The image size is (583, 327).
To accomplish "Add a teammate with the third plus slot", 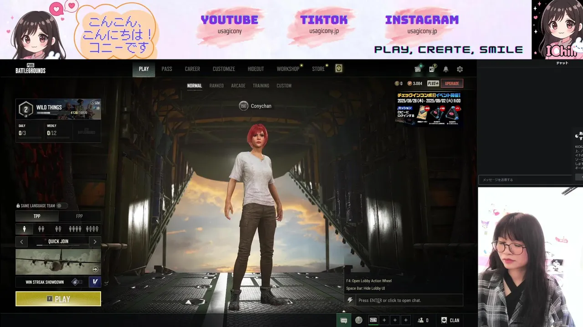I will [406, 320].
